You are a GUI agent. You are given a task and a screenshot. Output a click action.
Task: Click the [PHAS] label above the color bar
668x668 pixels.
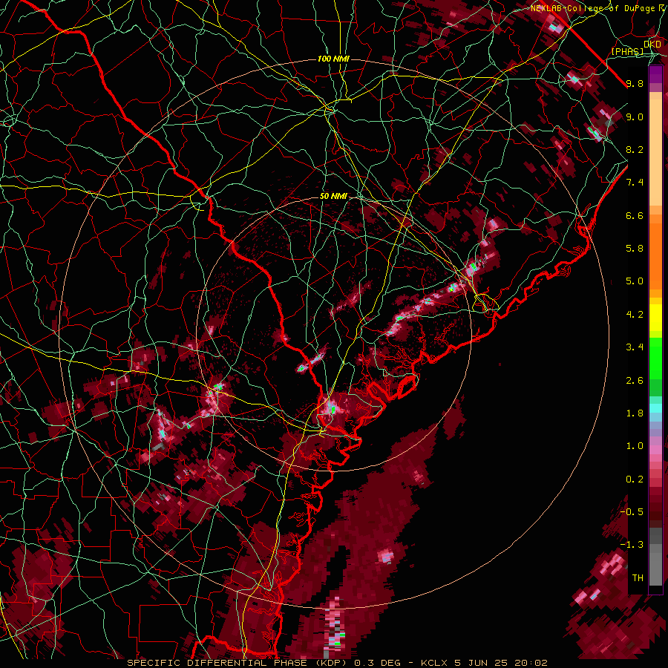(627, 52)
